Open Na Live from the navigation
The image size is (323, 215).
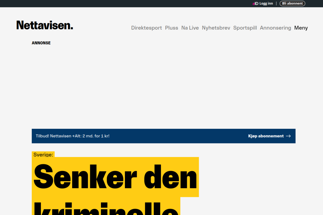coord(190,28)
